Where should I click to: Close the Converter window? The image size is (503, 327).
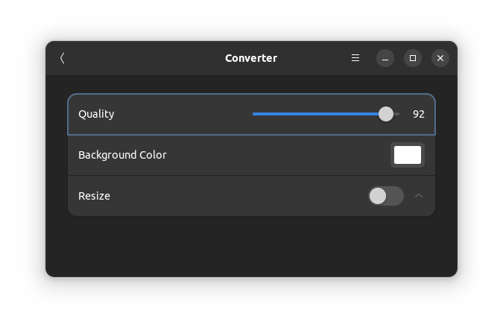click(x=440, y=58)
